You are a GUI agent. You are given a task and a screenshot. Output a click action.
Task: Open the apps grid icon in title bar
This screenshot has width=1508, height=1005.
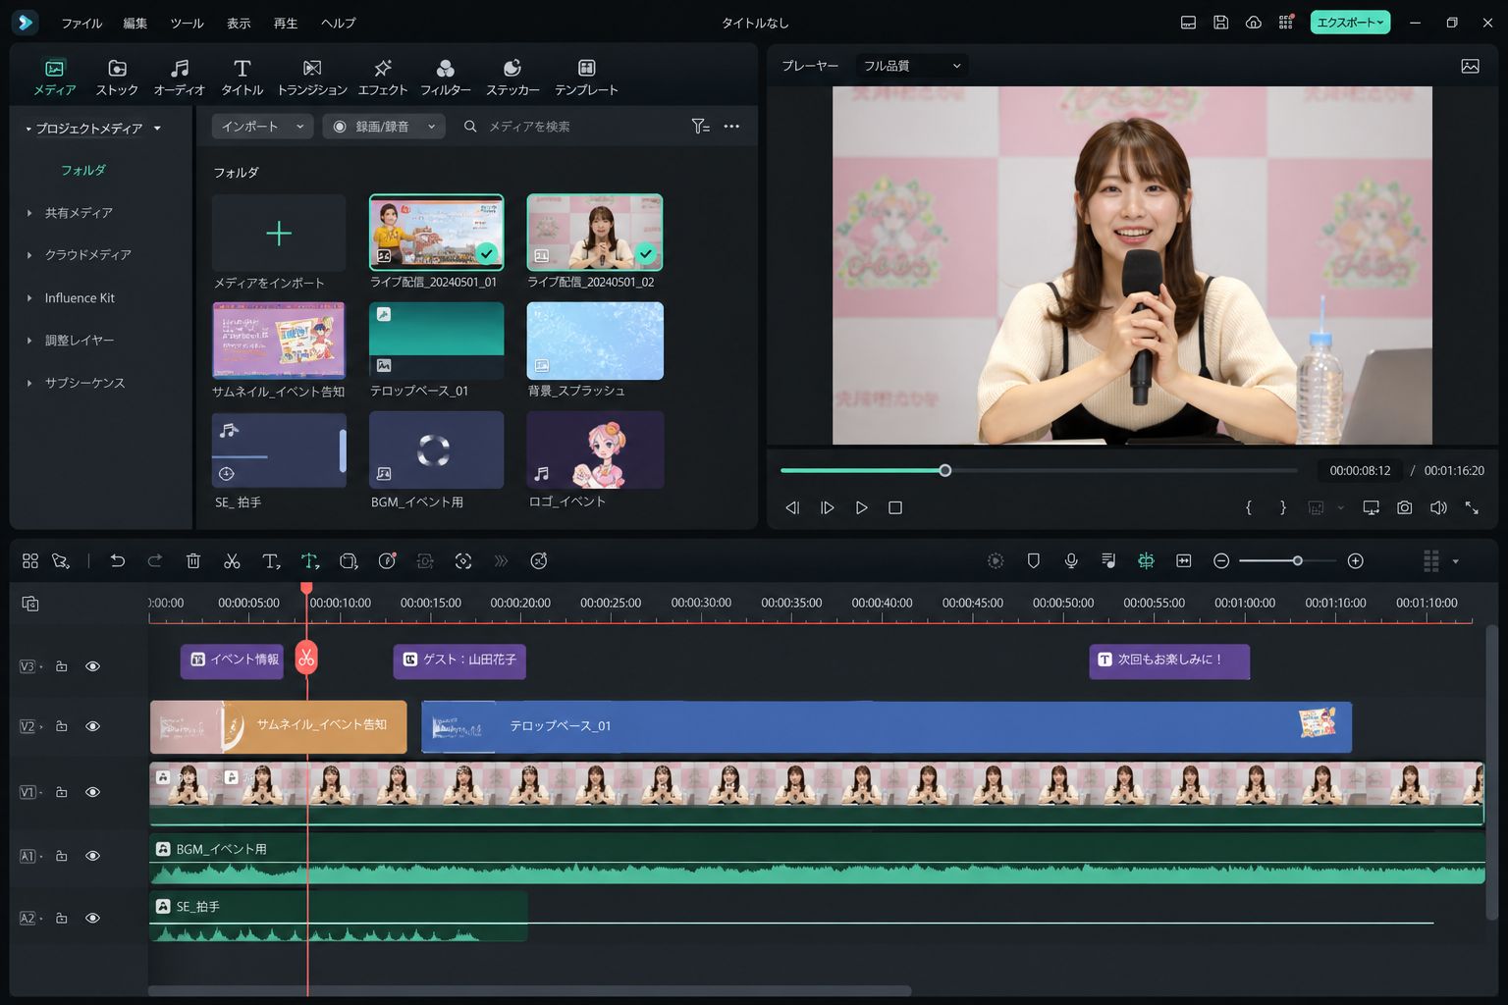[x=1286, y=23]
